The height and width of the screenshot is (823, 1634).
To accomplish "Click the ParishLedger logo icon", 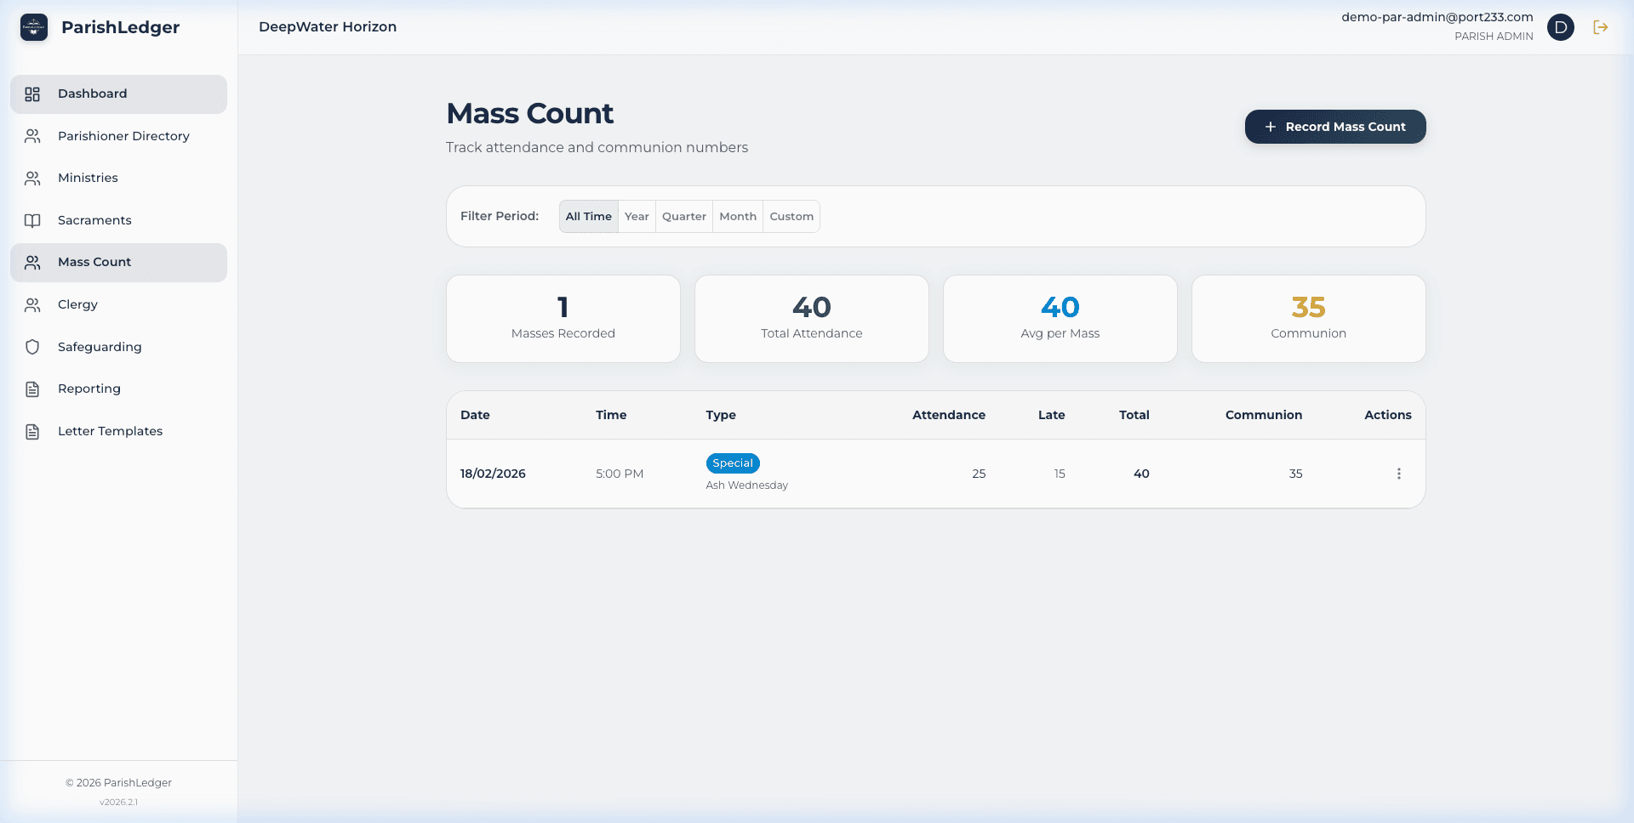I will pos(33,27).
